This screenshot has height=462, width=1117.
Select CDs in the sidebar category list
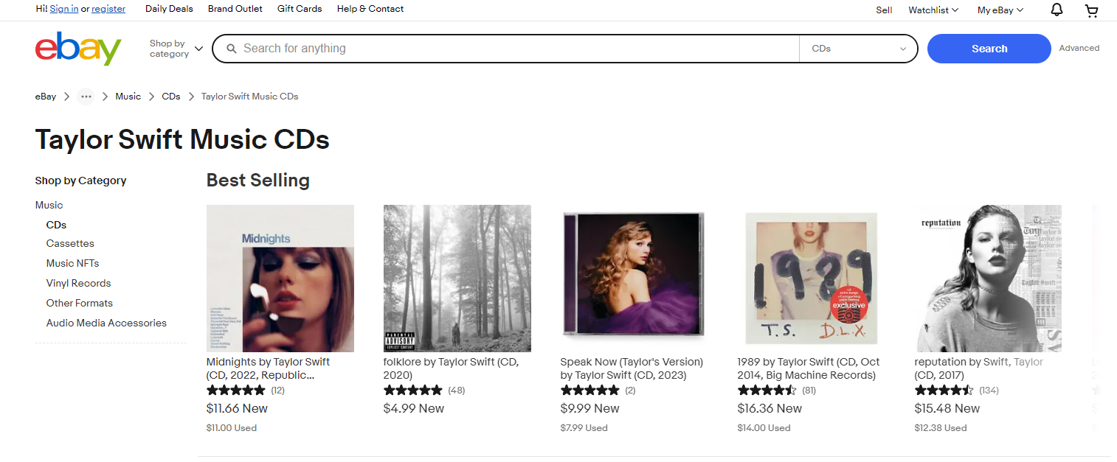pyautogui.click(x=56, y=225)
